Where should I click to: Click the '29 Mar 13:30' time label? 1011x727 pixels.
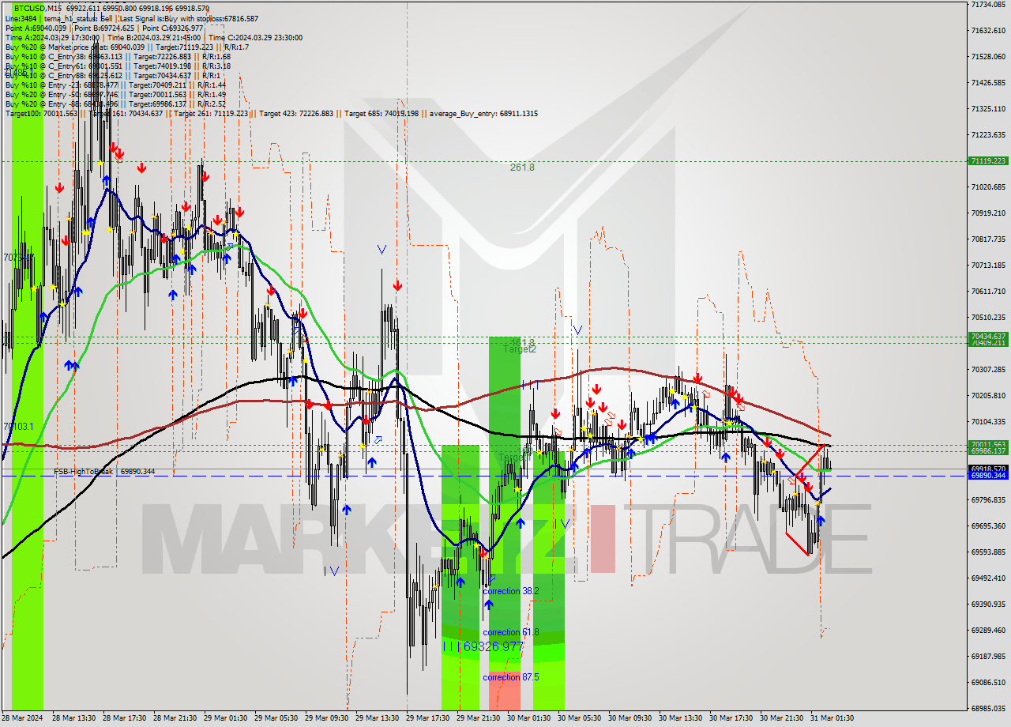tap(377, 718)
